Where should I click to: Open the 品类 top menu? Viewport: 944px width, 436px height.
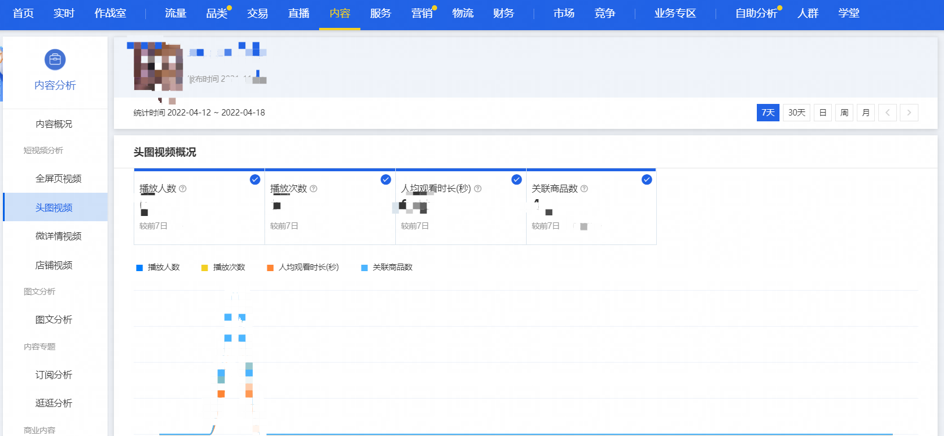[x=217, y=13]
